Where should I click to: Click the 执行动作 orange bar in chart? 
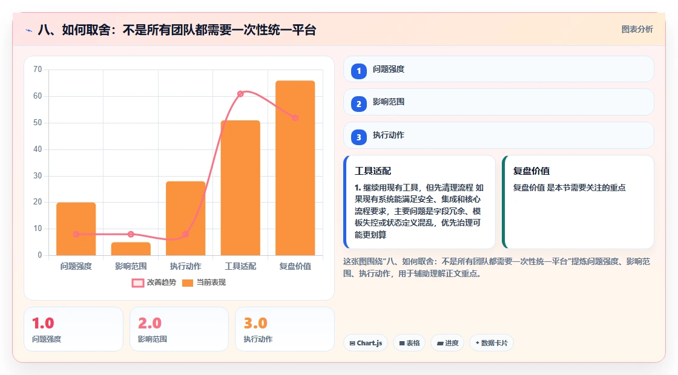click(185, 218)
